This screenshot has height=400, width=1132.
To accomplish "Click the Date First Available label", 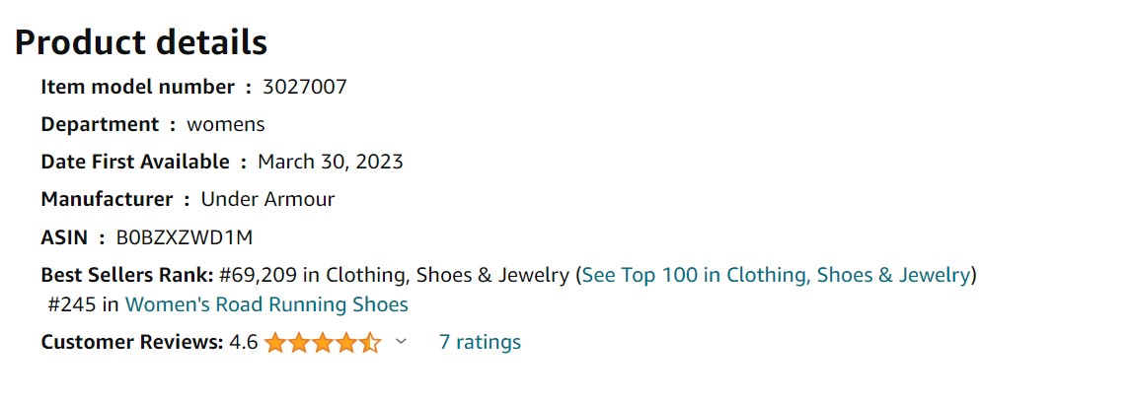I will (x=135, y=162).
